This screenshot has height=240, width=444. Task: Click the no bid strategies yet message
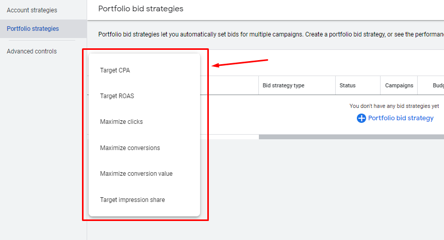click(x=394, y=106)
